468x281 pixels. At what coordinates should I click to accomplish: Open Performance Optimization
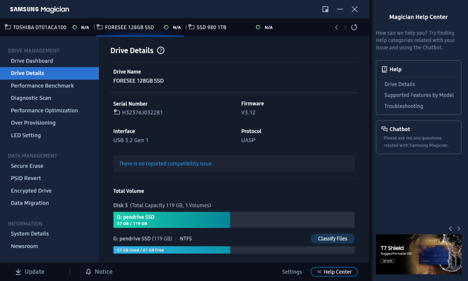coord(44,110)
